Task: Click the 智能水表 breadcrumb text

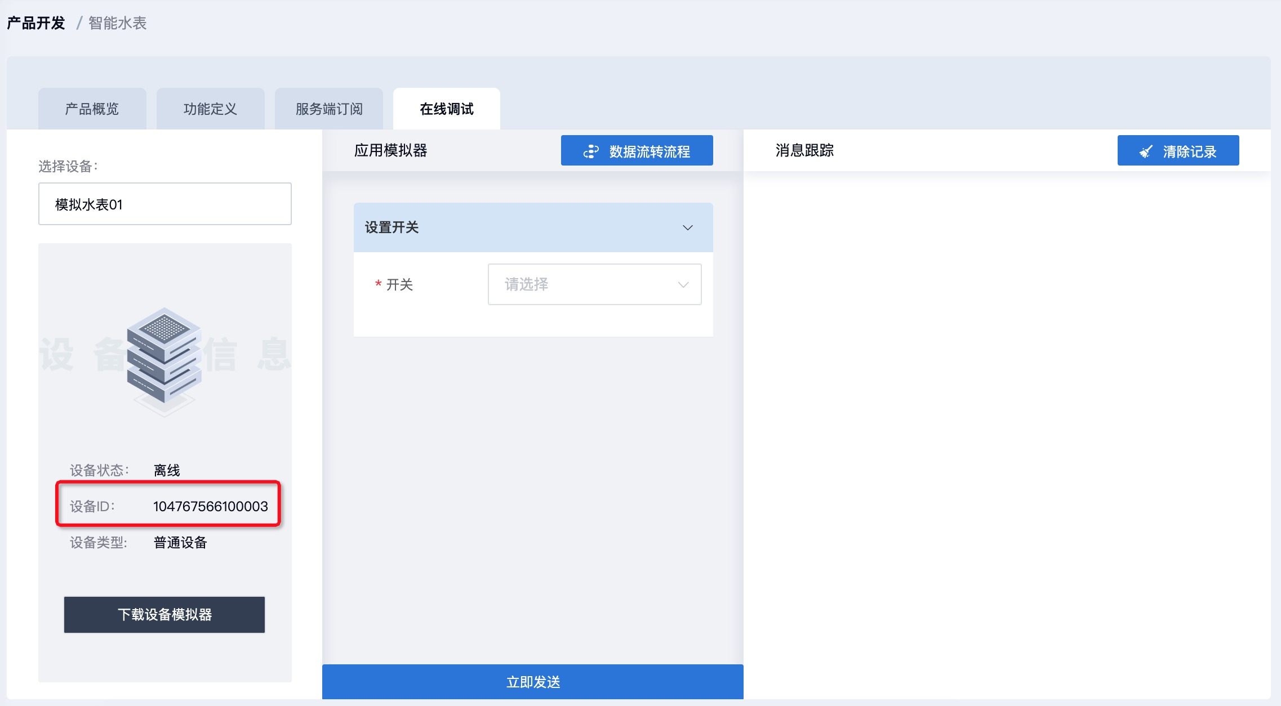Action: 118,23
